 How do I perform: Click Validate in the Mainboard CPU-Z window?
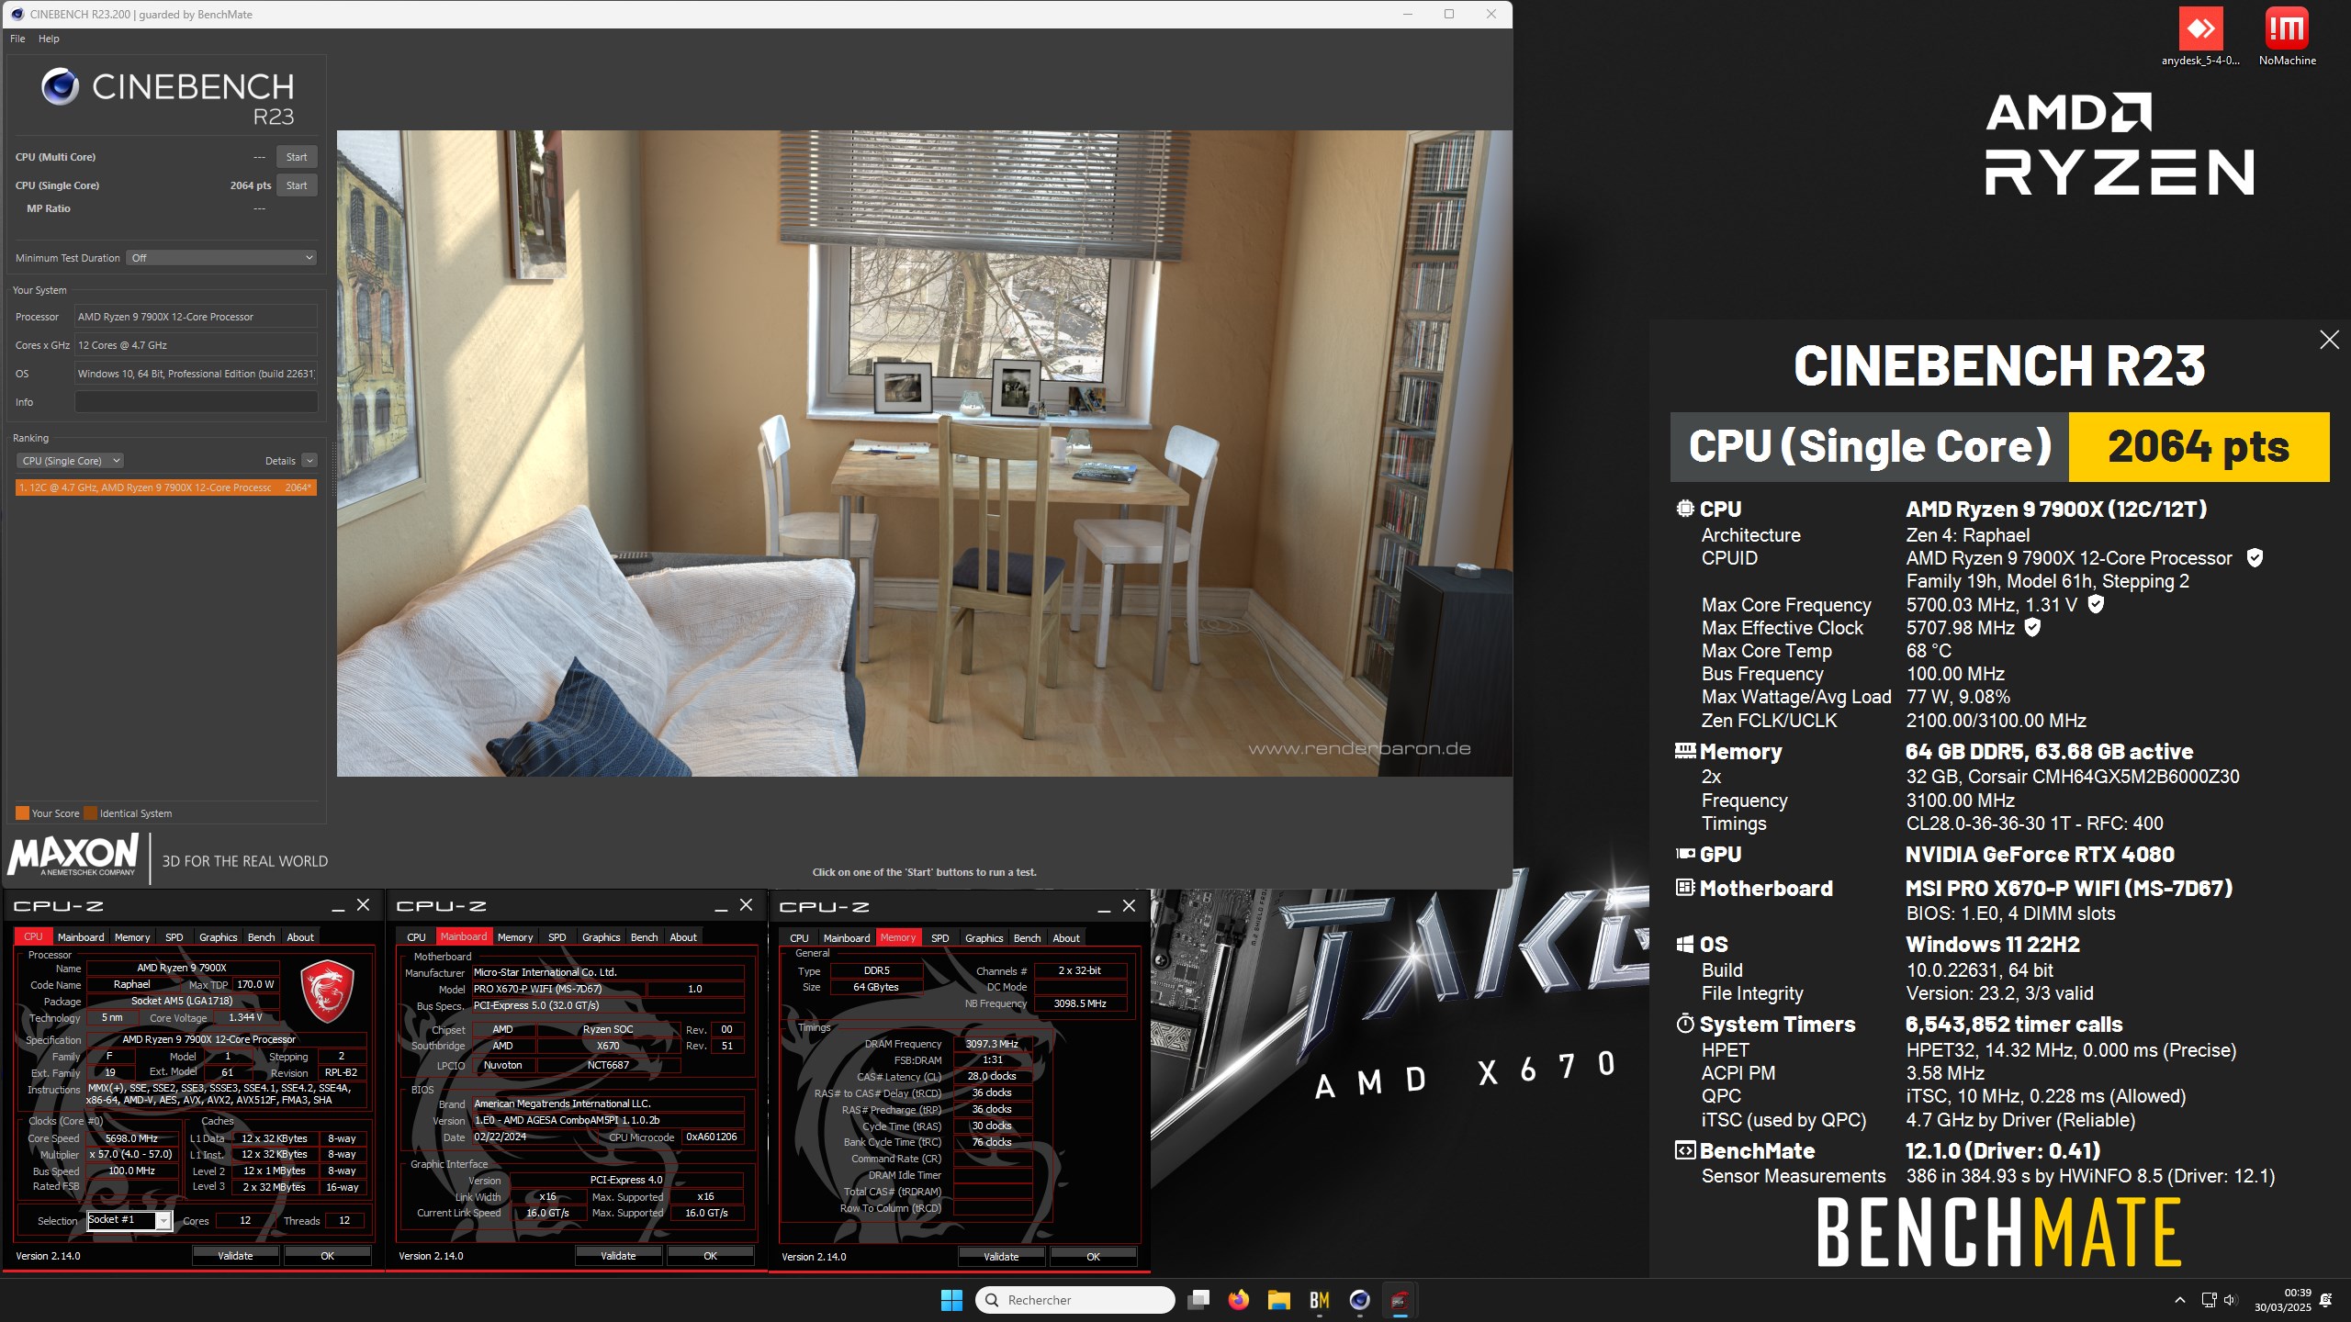tap(618, 1256)
